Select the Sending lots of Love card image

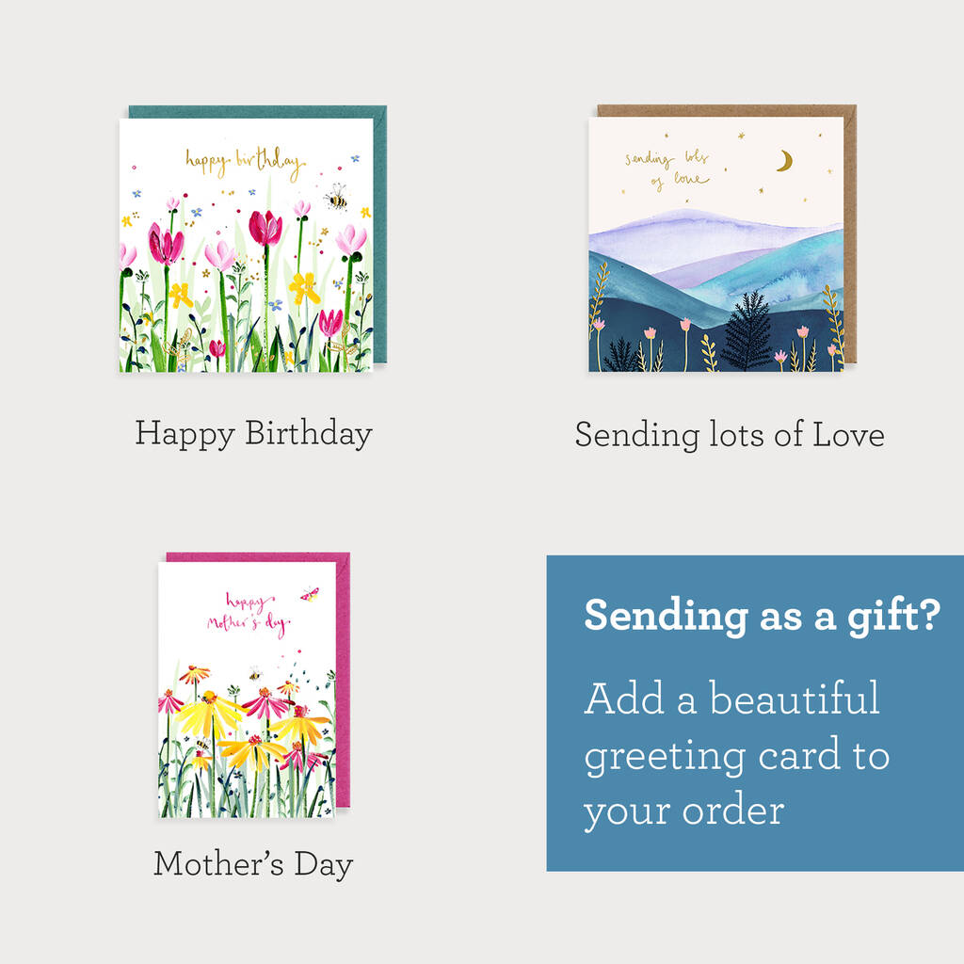(x=715, y=244)
